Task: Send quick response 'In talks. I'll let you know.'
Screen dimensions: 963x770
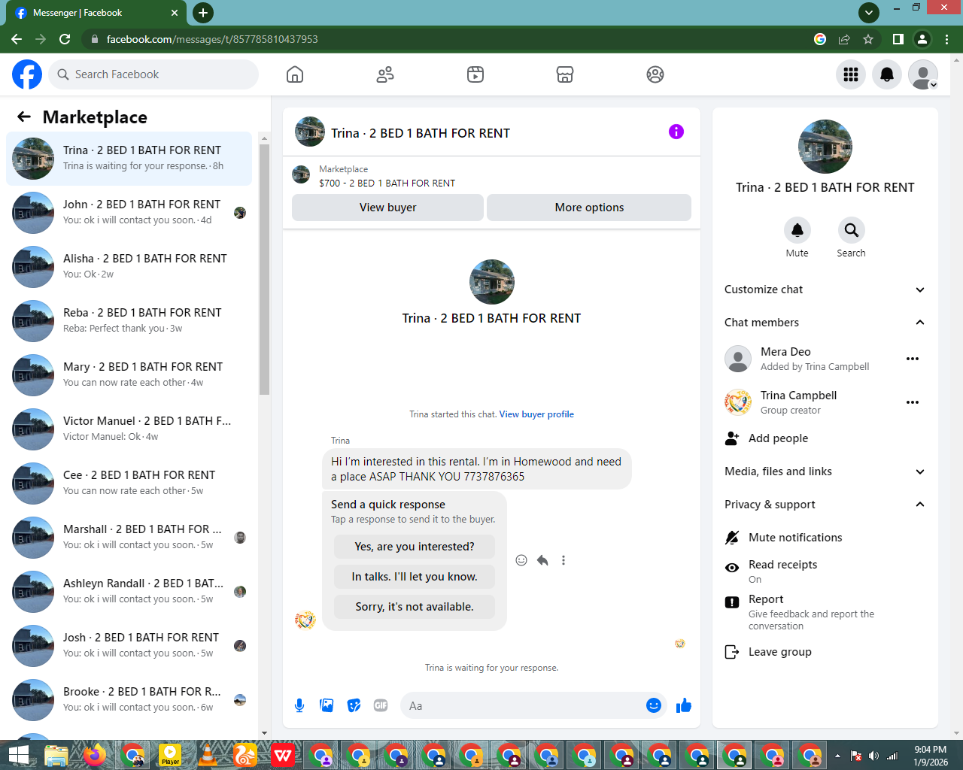Action: pyautogui.click(x=415, y=577)
